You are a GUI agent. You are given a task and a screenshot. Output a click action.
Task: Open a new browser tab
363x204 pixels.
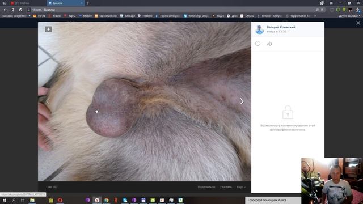[88, 3]
